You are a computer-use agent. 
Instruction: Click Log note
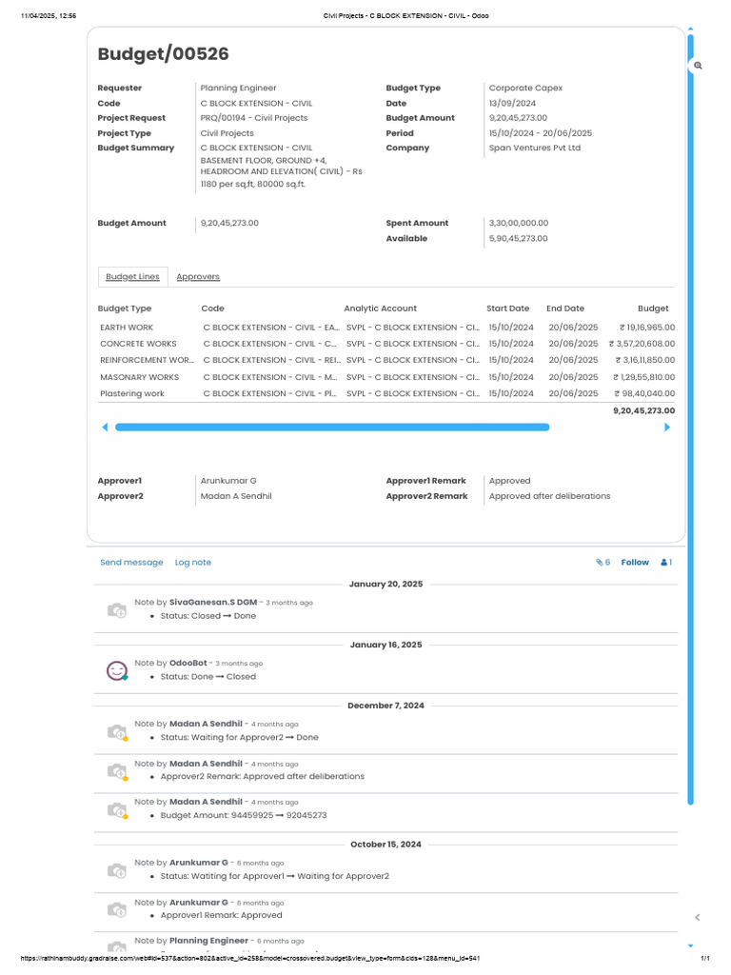pyautogui.click(x=192, y=562)
